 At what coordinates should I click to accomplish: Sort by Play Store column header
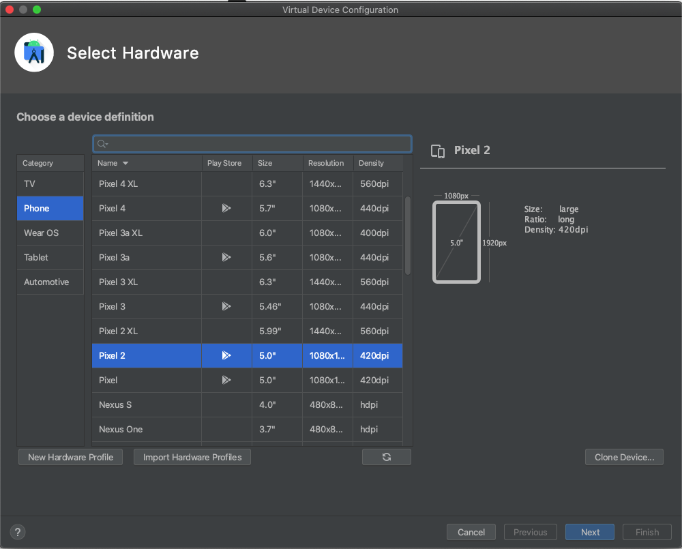point(226,163)
